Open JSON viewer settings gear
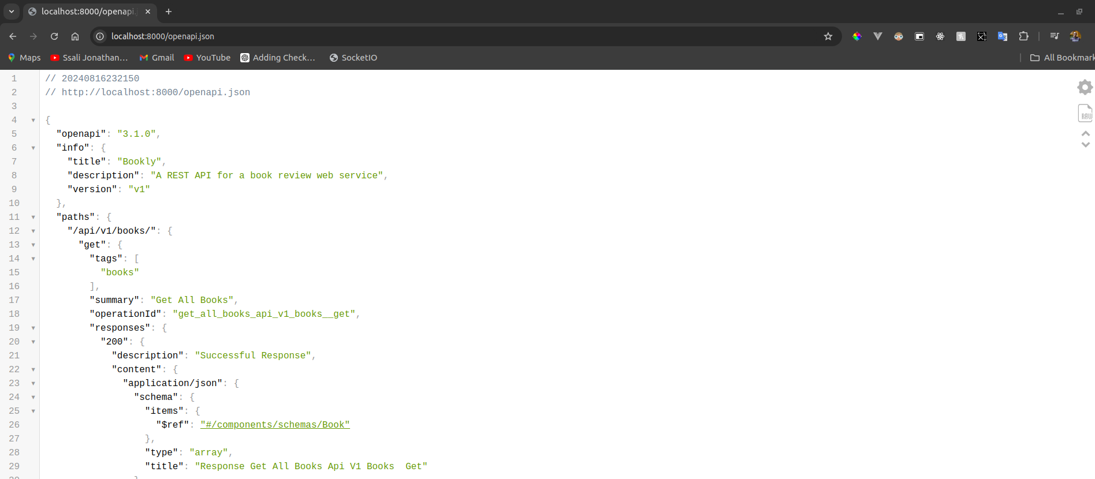Viewport: 1095px width, 479px height. [1085, 87]
